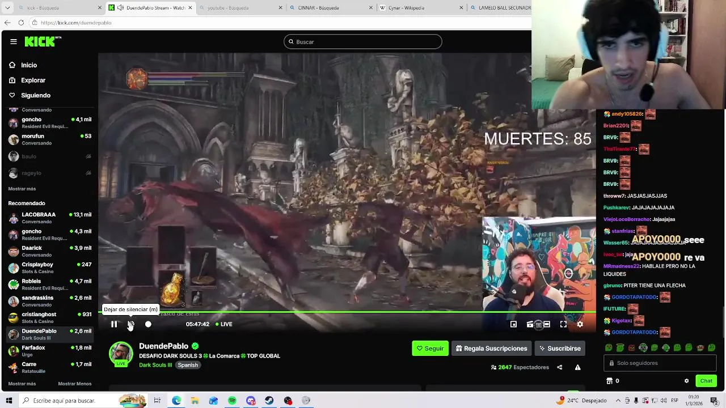Click address bar kick.com/duendepablo

click(76, 23)
